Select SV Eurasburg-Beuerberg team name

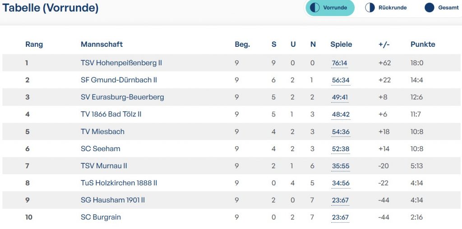(122, 97)
